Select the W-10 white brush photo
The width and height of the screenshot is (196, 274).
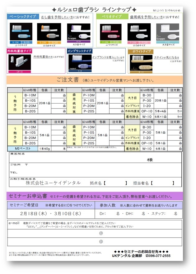pyautogui.click(x=141, y=63)
